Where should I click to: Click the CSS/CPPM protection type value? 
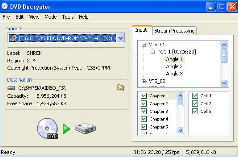pos(98,68)
